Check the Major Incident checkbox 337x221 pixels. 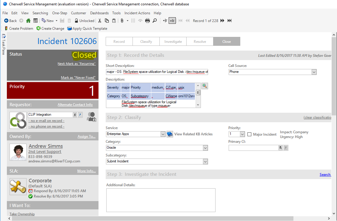tap(249, 134)
